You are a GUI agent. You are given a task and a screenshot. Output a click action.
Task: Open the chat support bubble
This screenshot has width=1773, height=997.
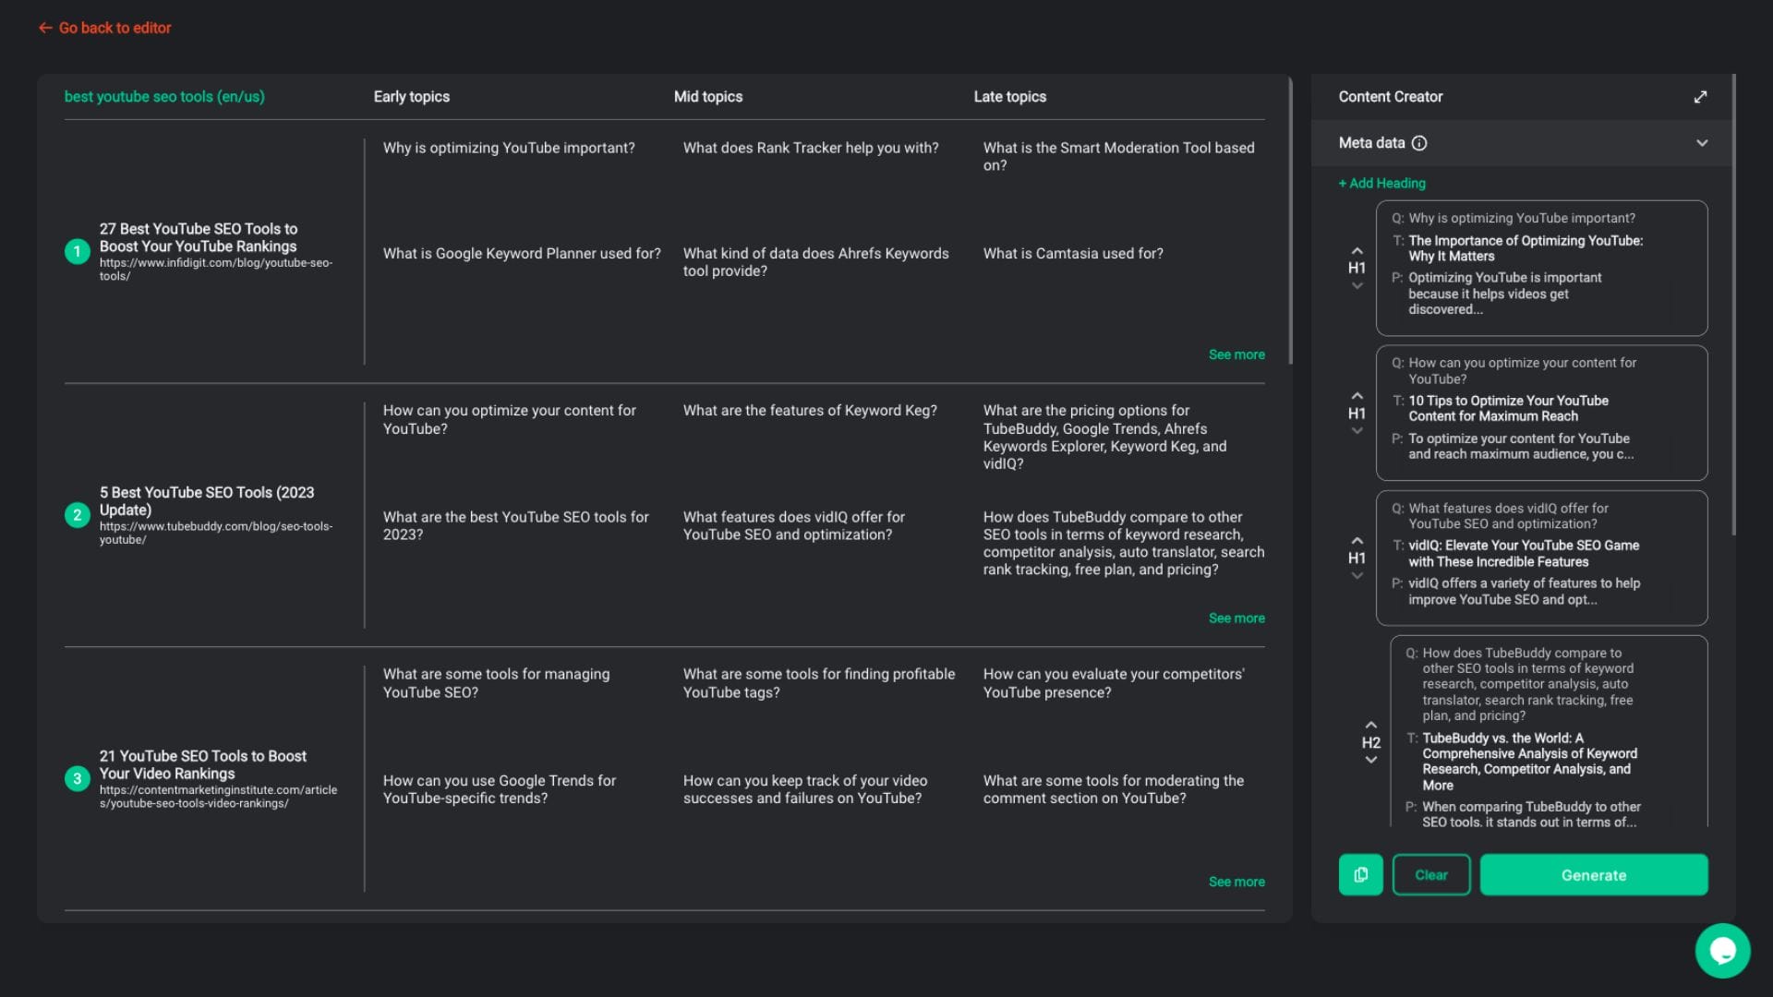click(1722, 950)
